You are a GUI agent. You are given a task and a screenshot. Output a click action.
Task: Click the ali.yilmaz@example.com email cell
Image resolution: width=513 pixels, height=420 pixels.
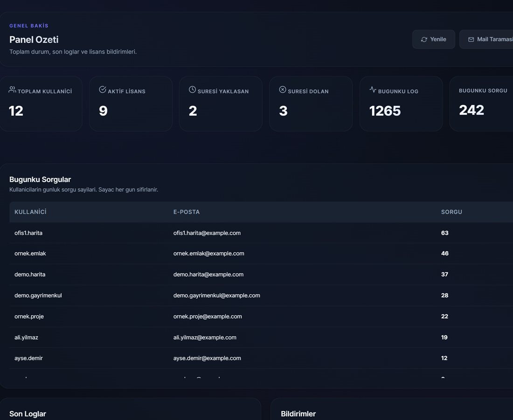[205, 337]
